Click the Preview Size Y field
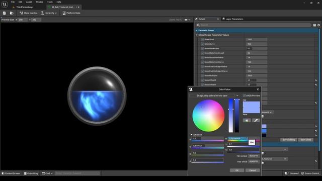Screen dimensions: 322x181 point(36,20)
